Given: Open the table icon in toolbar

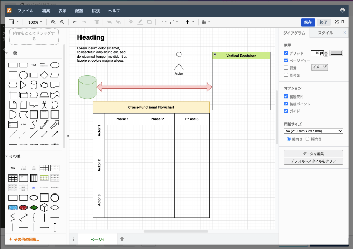Looking at the screenshot, I should click(x=204, y=22).
